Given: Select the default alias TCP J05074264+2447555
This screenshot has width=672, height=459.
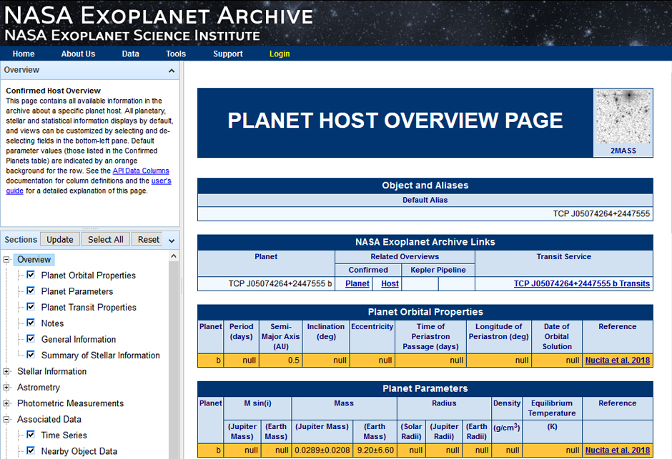Looking at the screenshot, I should tap(601, 213).
